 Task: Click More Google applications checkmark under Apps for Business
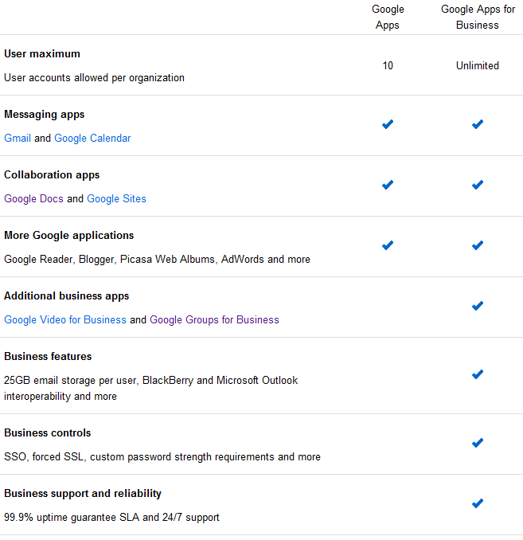(x=478, y=245)
